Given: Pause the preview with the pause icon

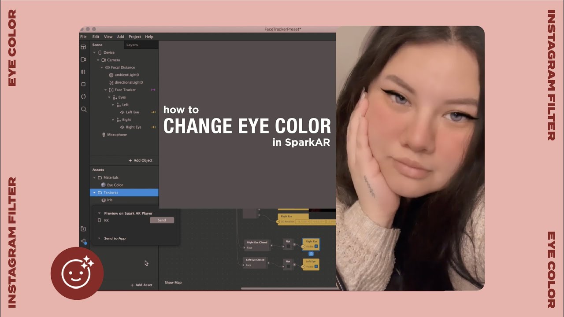Looking at the screenshot, I should (x=83, y=72).
